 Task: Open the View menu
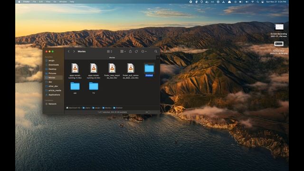(x=48, y=2)
